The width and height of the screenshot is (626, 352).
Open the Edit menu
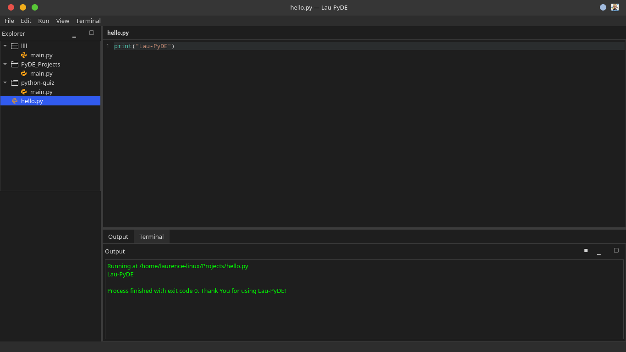coord(26,21)
